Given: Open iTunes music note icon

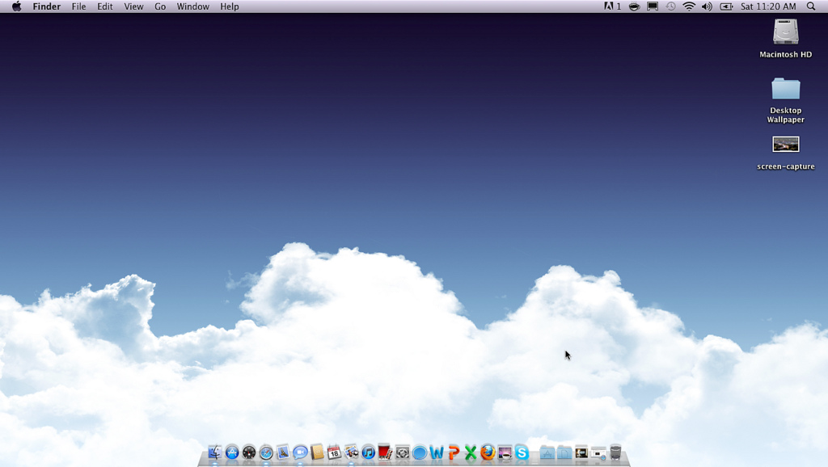Looking at the screenshot, I should (x=368, y=452).
